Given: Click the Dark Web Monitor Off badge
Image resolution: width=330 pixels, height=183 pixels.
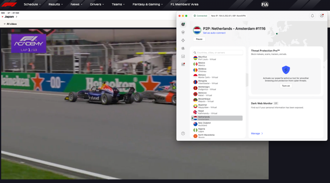Looking at the screenshot, I should tap(276, 103).
